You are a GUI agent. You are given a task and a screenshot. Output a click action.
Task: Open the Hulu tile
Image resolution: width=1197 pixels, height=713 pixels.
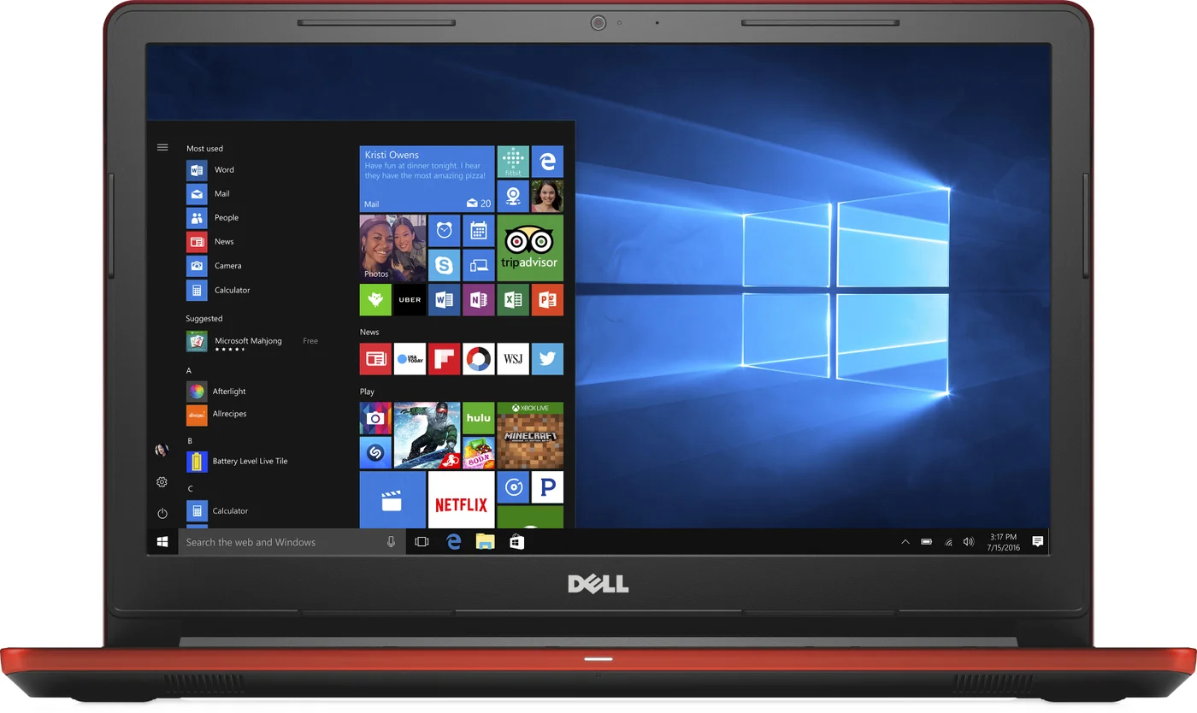pos(478,418)
